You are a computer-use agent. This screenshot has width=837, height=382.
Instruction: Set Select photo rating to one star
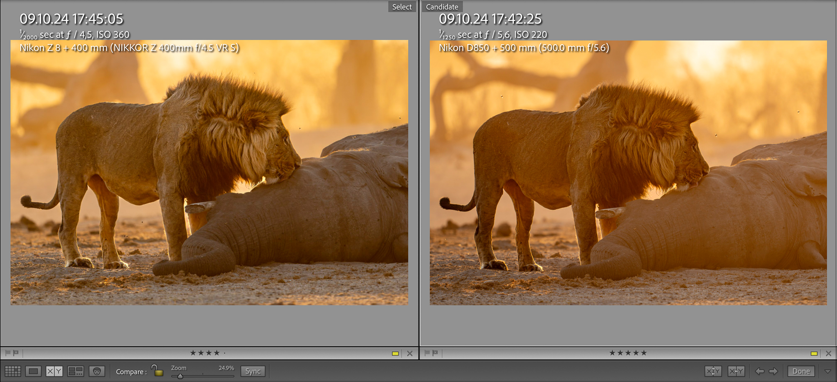coord(193,353)
